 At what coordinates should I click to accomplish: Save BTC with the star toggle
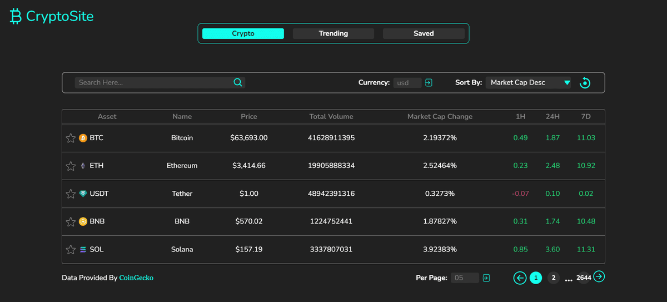click(x=71, y=138)
